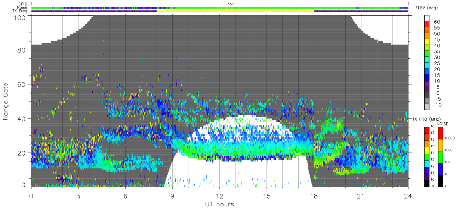The width and height of the screenshot is (459, 212).
Task: Click the CPID value 151
Action: pos(231,4)
